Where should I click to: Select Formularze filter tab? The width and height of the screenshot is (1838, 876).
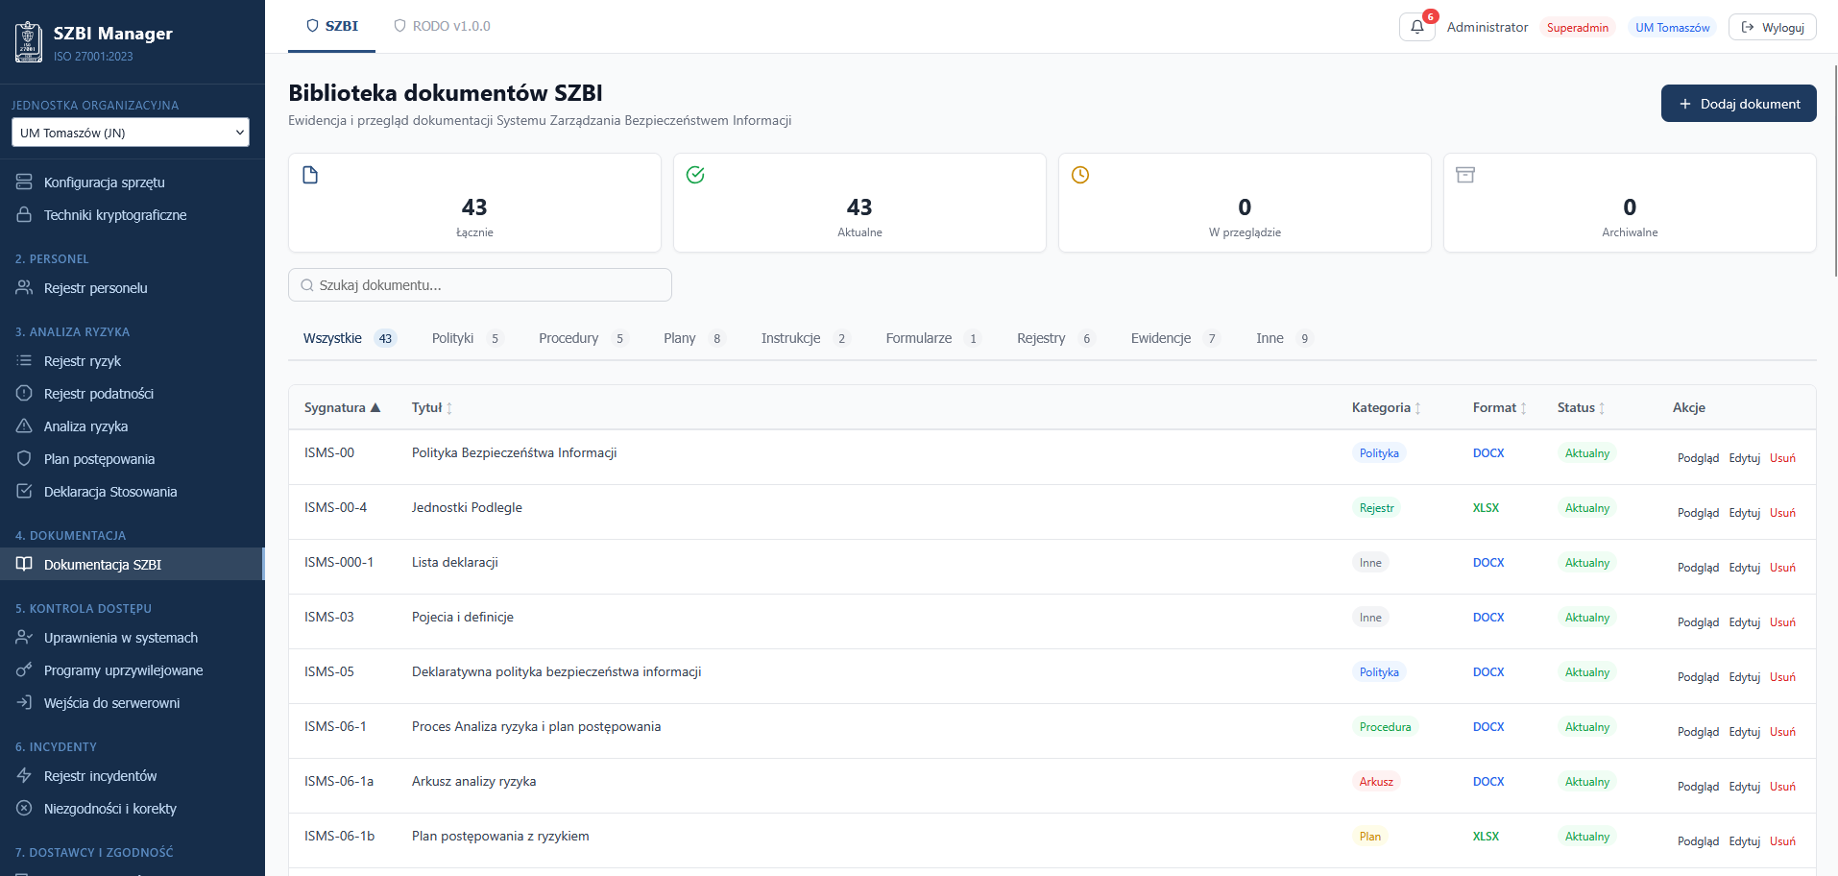coord(932,338)
